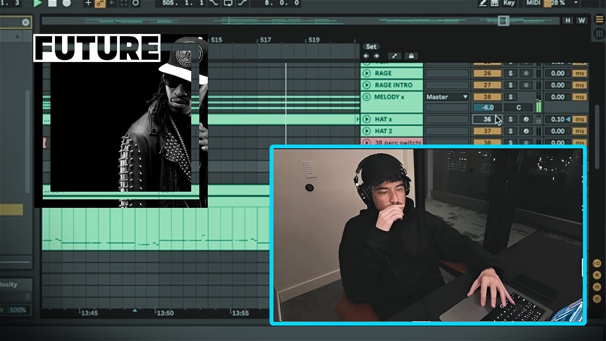Click the arm button on HAT 2
606x341 pixels.
(x=526, y=131)
